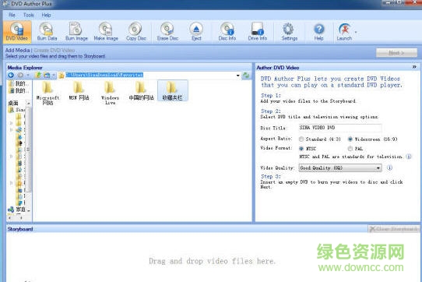Click the info icon beside NTSC and PAL note
The height and width of the screenshot is (282, 422).
[x=409, y=157]
